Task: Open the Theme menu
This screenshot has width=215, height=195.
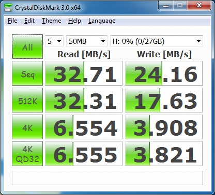Action: [x=52, y=21]
